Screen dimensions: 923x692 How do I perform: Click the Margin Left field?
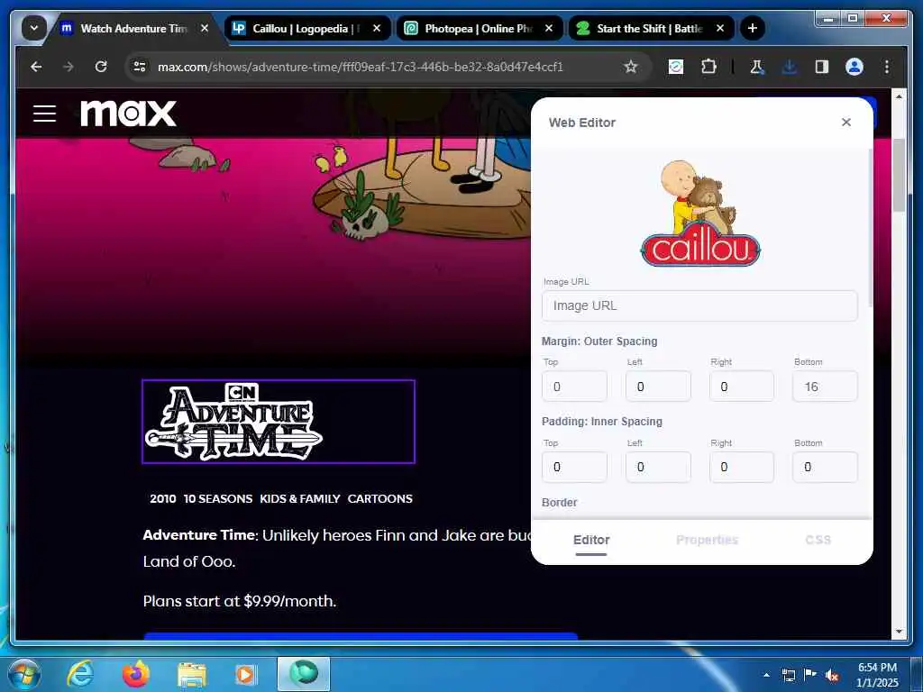(x=658, y=386)
